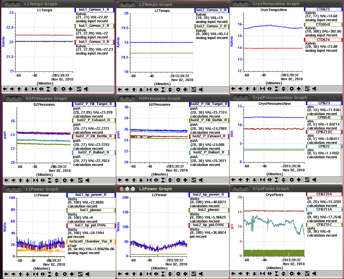Click the bowtie horizontal zoom icon in CryoFlows Graph
This screenshot has width=344, height=279.
point(262,274)
